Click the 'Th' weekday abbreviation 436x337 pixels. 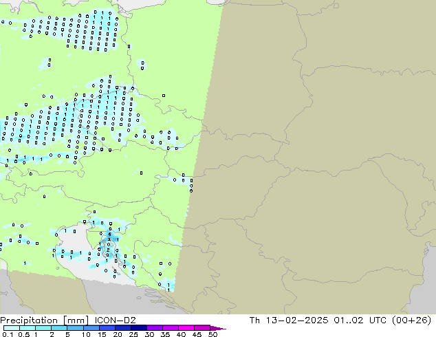click(254, 320)
